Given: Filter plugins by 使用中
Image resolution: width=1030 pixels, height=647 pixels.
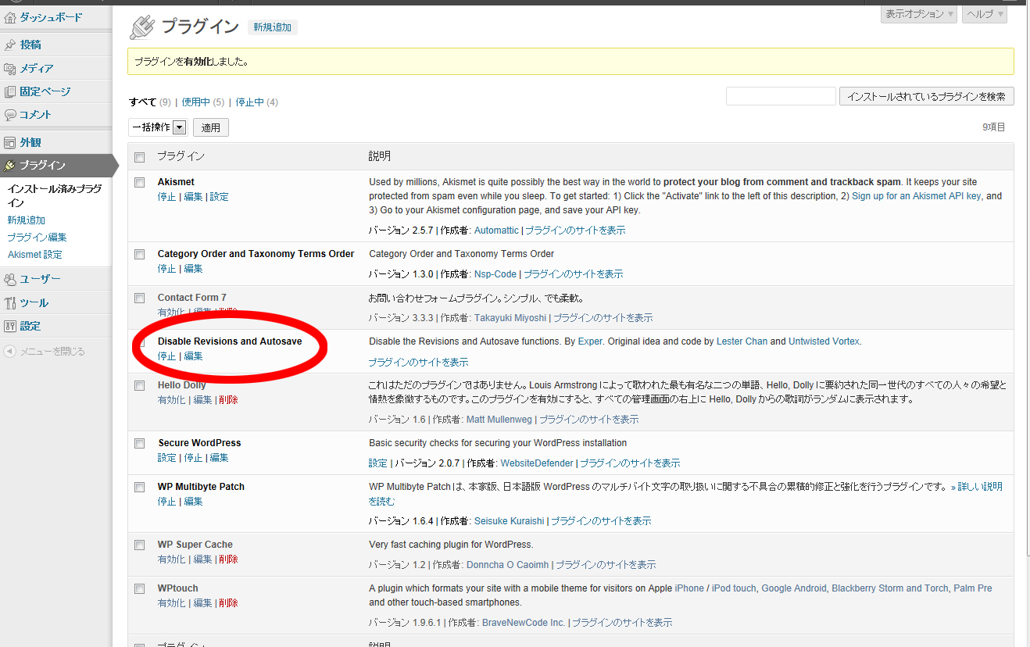Looking at the screenshot, I should 196,102.
